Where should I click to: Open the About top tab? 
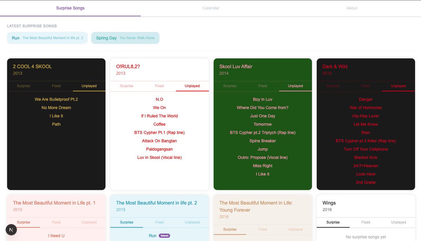[x=352, y=8]
